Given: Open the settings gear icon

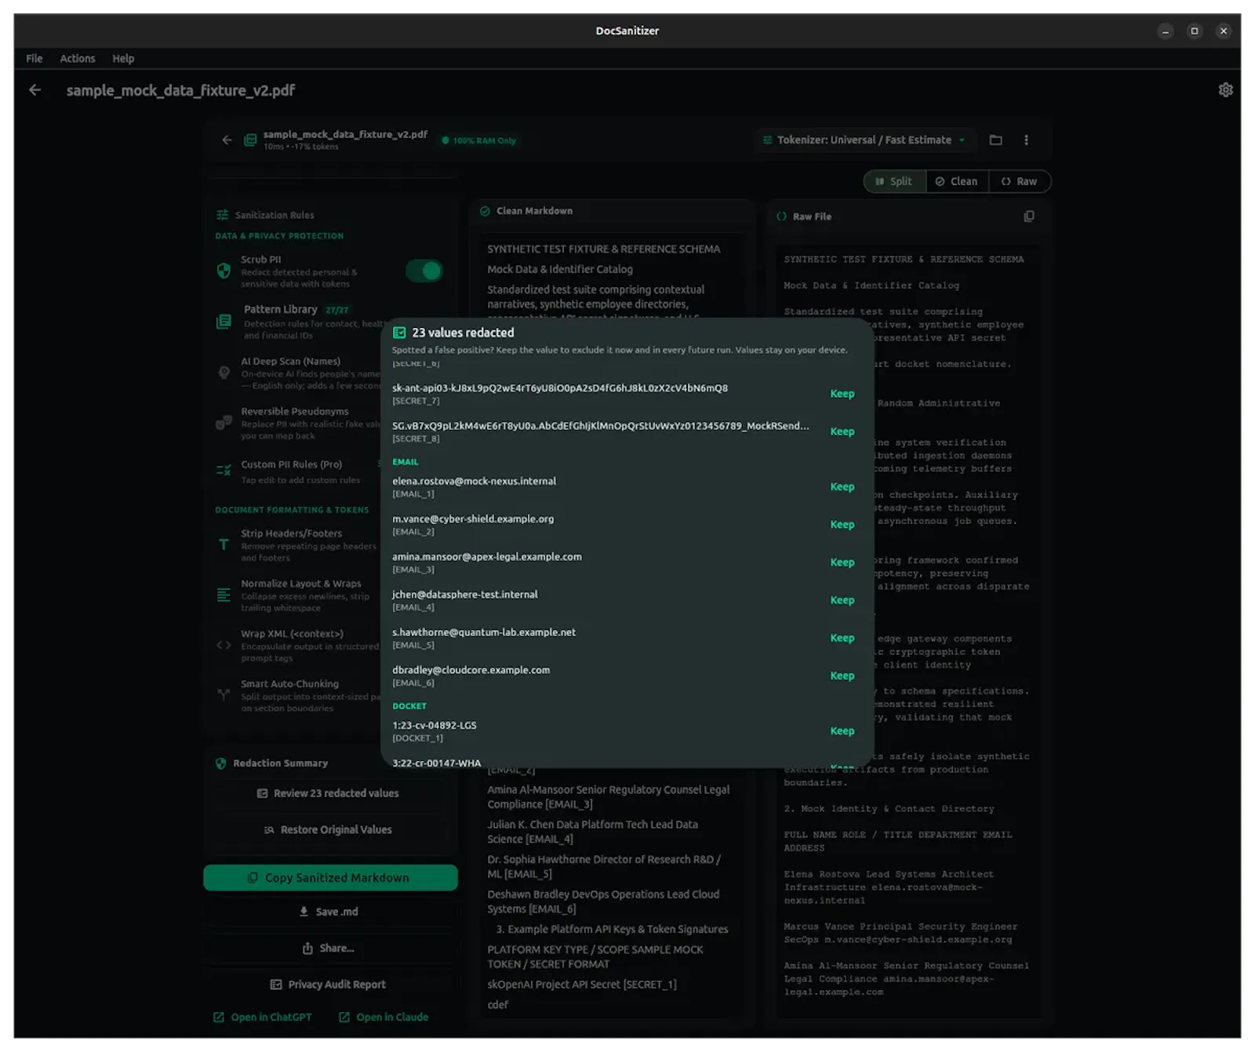Looking at the screenshot, I should click(1225, 90).
